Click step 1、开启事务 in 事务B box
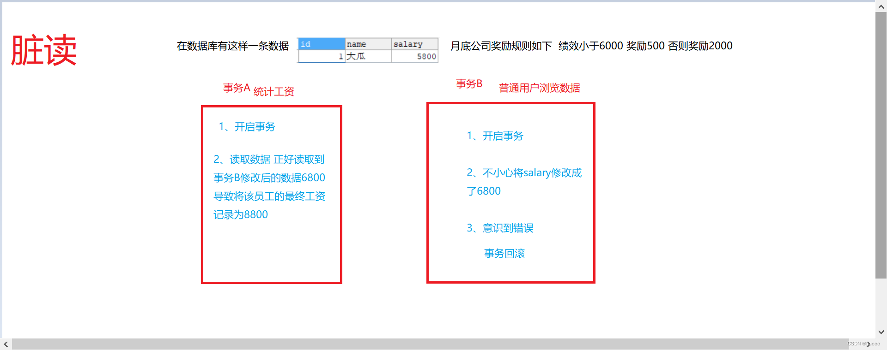 click(495, 136)
